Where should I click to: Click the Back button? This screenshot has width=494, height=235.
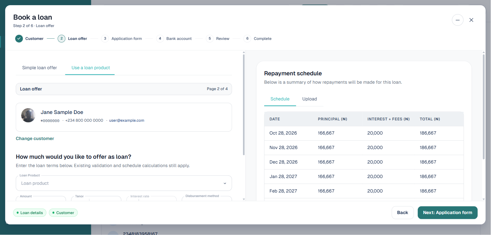(403, 212)
